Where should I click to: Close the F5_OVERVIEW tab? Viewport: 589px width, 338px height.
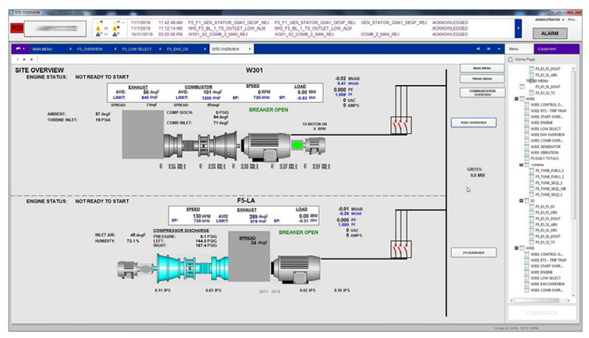(115, 49)
